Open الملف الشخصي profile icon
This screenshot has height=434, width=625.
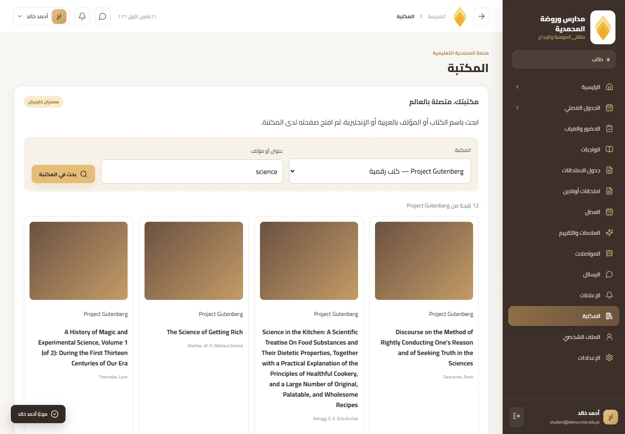609,337
